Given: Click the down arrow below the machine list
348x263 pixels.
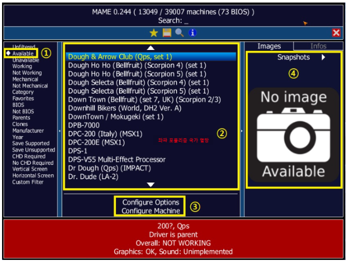Looking at the screenshot, I should (151, 185).
